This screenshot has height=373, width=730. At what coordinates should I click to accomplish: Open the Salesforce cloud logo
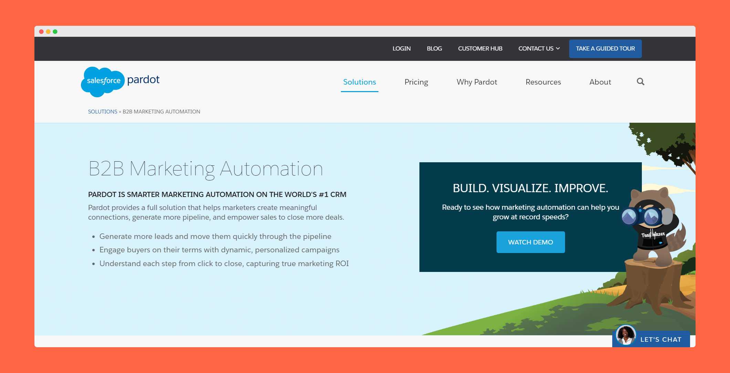(103, 81)
